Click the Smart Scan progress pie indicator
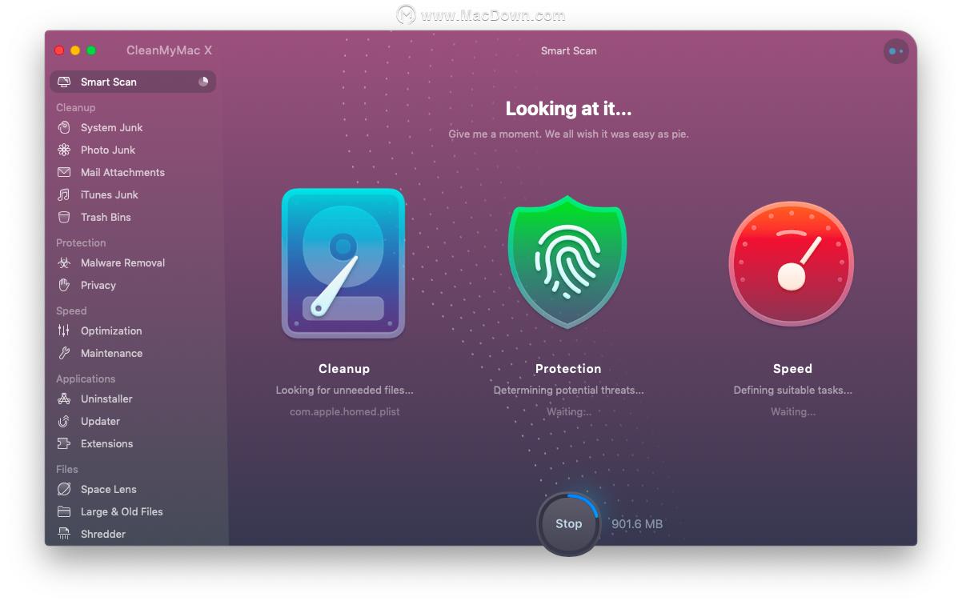 coord(203,82)
